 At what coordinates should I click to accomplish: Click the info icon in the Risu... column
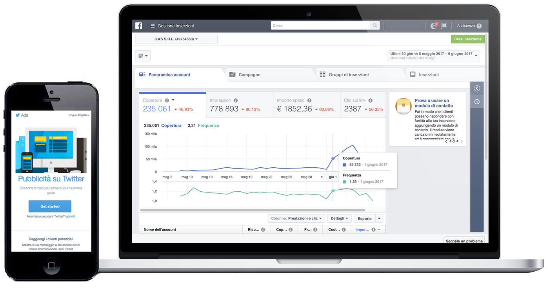tap(263, 230)
